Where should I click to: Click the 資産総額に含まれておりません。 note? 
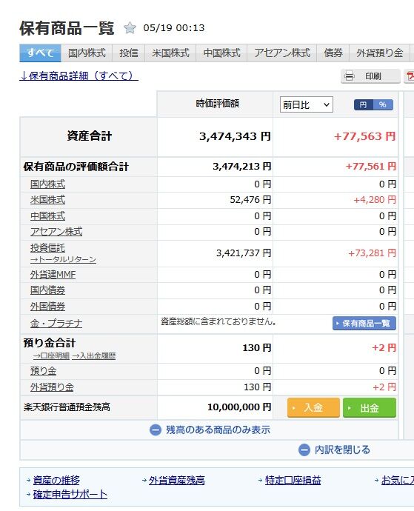[218, 321]
